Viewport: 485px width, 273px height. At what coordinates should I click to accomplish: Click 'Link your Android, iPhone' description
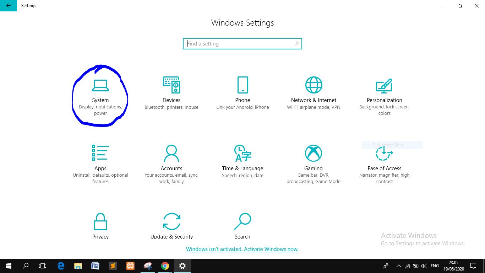pyautogui.click(x=243, y=107)
